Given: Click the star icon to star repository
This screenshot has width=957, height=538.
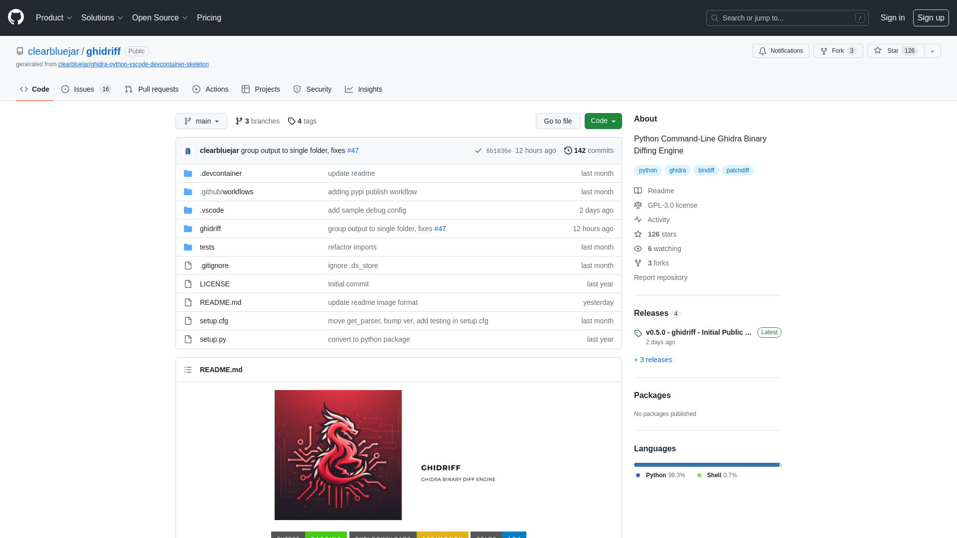Looking at the screenshot, I should [x=877, y=51].
